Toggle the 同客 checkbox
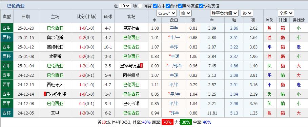The image size is (308, 127). (x=140, y=6)
